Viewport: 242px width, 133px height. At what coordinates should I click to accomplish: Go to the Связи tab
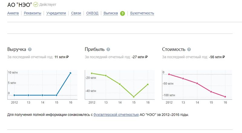click(x=76, y=13)
